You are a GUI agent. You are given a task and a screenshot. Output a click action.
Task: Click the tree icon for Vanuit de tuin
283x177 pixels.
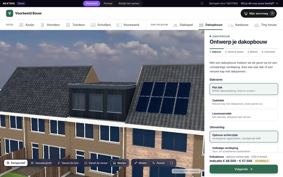click(59, 163)
